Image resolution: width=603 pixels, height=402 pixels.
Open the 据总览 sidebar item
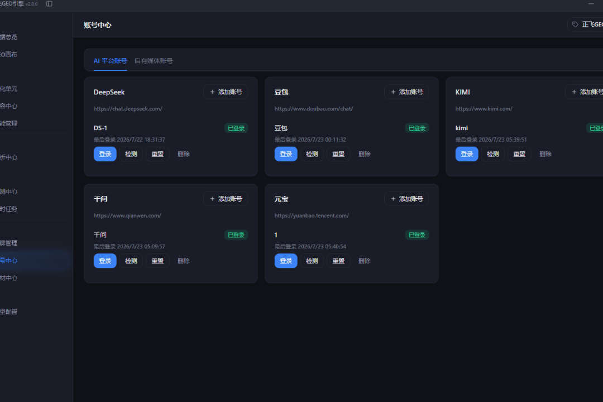[x=8, y=37]
